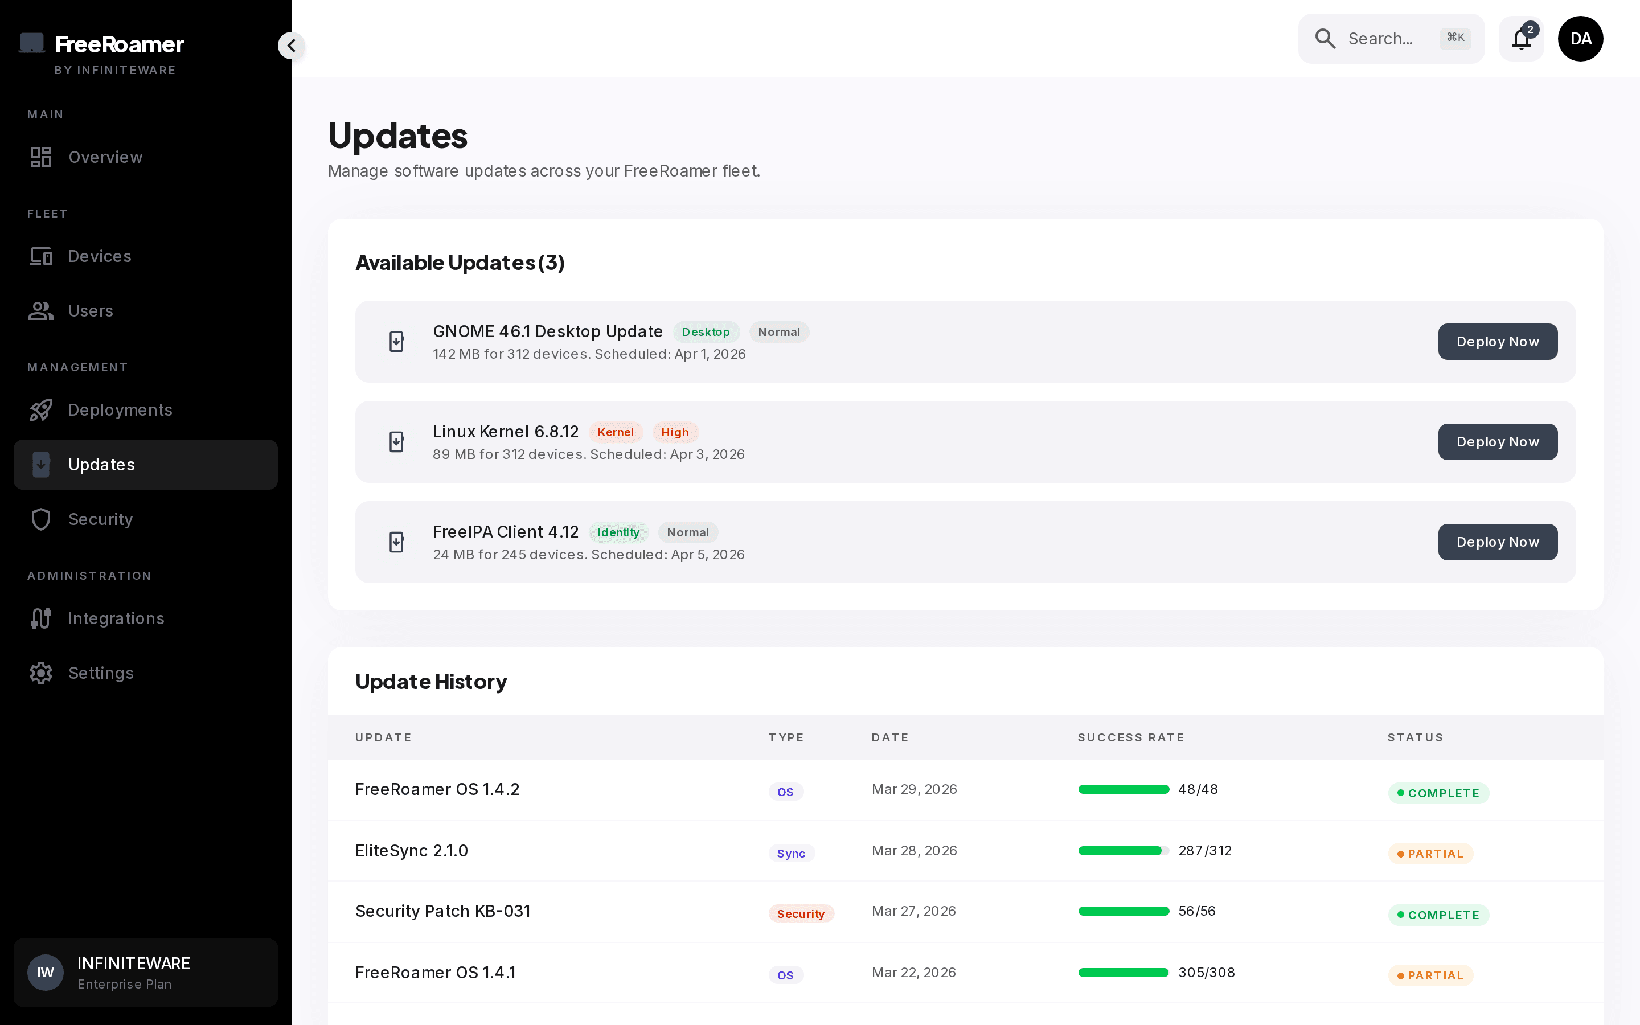Click the progress bar for 48/48
This screenshot has height=1025, width=1640.
click(1124, 789)
